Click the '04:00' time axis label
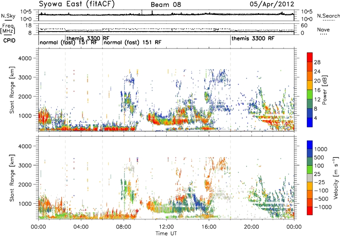Viewport: 340px width, 236px height. click(x=81, y=227)
